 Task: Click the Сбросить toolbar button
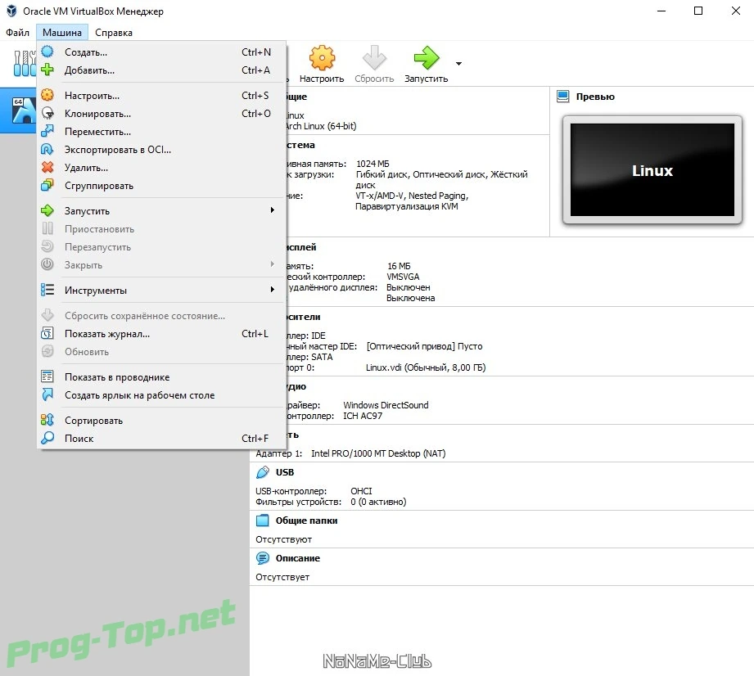[x=374, y=65]
